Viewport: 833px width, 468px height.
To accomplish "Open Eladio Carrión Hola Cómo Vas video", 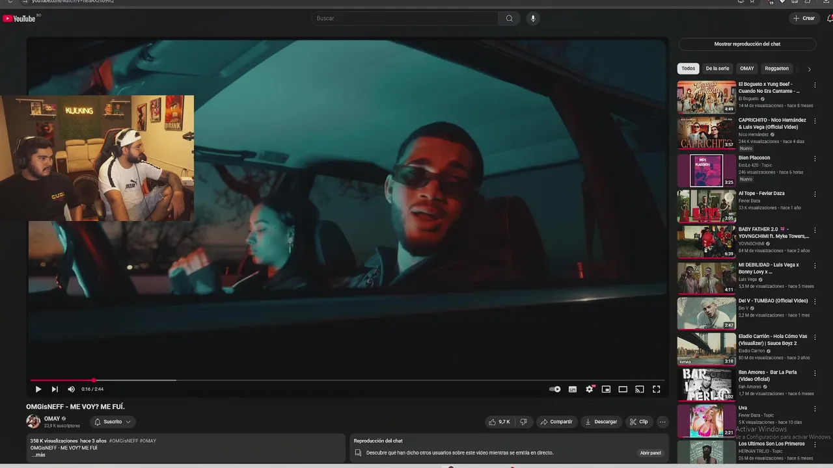I will click(x=707, y=348).
